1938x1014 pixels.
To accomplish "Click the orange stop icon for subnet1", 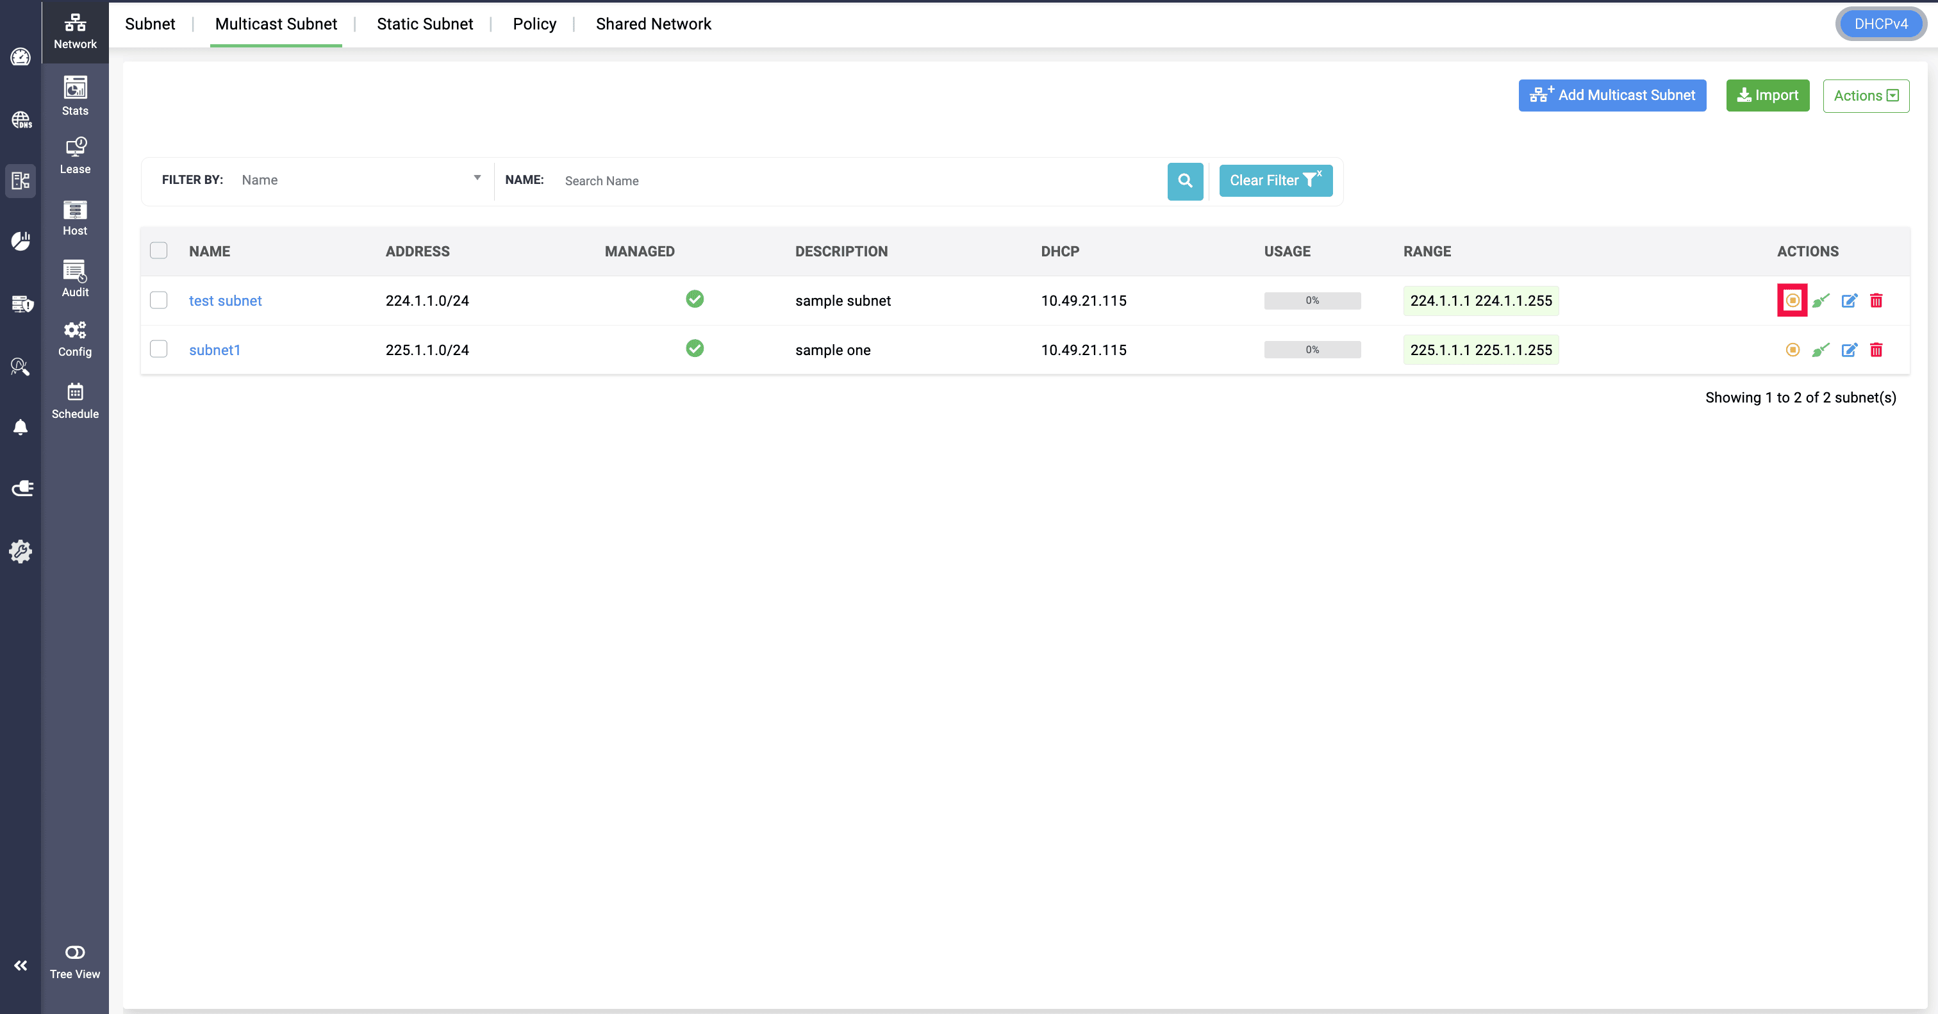I will tap(1792, 350).
